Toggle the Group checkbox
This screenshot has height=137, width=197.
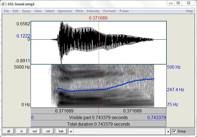[174, 131]
